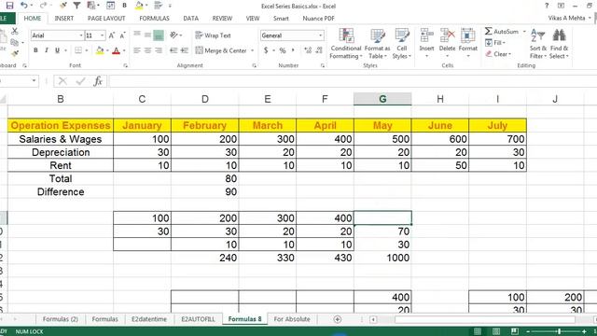Open the Font dialog launcher
This screenshot has height=336, width=597.
pyautogui.click(x=125, y=65)
